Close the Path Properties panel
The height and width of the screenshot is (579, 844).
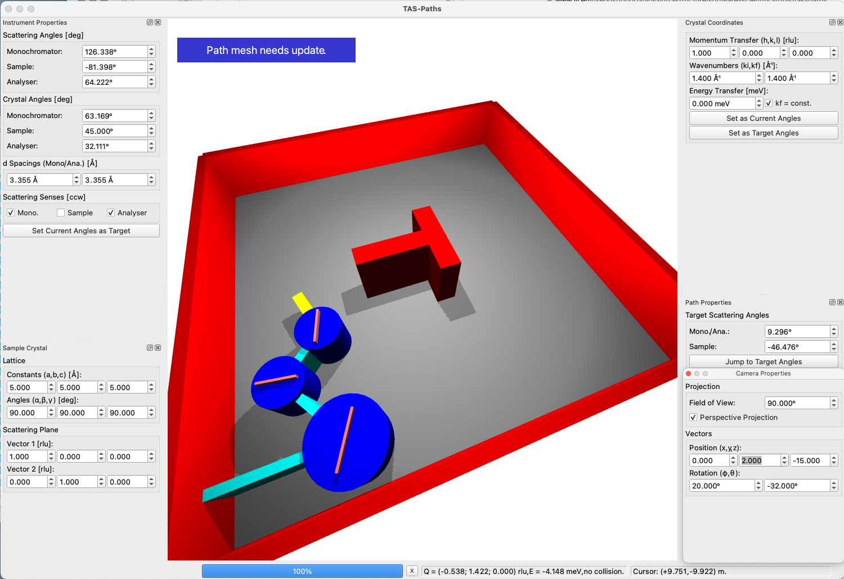tap(841, 302)
